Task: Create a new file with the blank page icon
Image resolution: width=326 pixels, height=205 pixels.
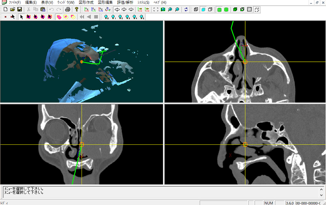Action: click(6, 9)
